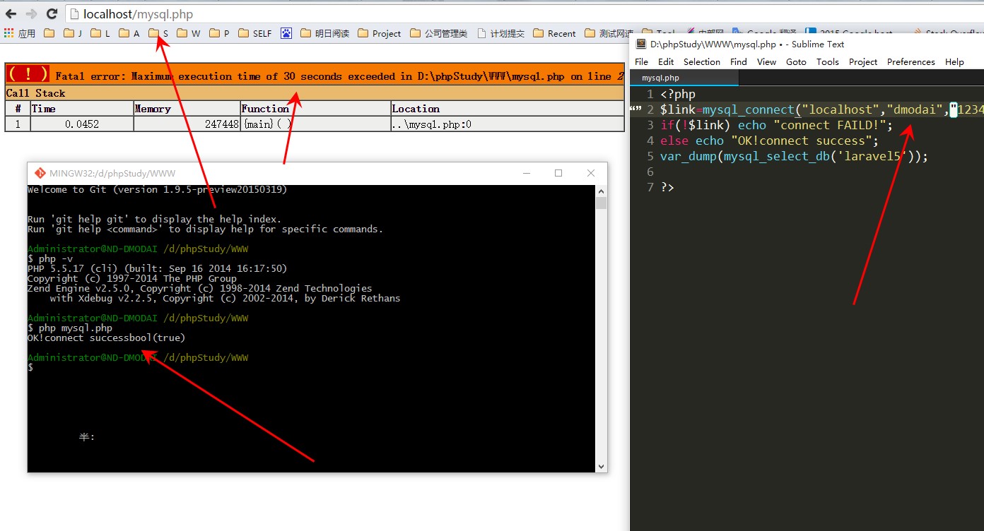Click the 0.0452 time cell
Image resolution: width=984 pixels, height=531 pixels.
tap(82, 124)
